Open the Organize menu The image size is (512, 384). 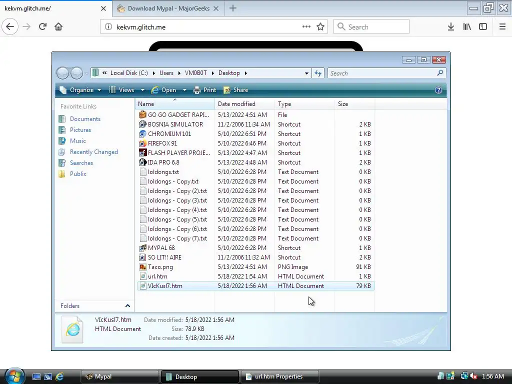(x=80, y=90)
